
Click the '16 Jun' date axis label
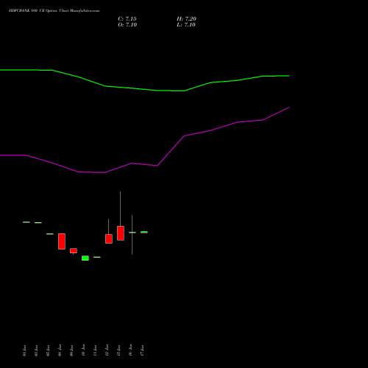(130, 350)
